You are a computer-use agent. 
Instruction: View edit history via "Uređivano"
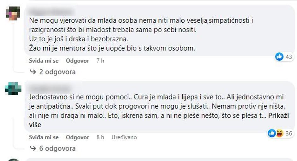(124, 137)
